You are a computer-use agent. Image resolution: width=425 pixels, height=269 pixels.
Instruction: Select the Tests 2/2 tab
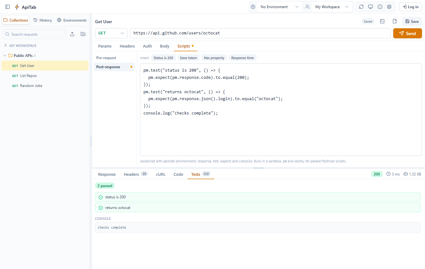pos(201,174)
